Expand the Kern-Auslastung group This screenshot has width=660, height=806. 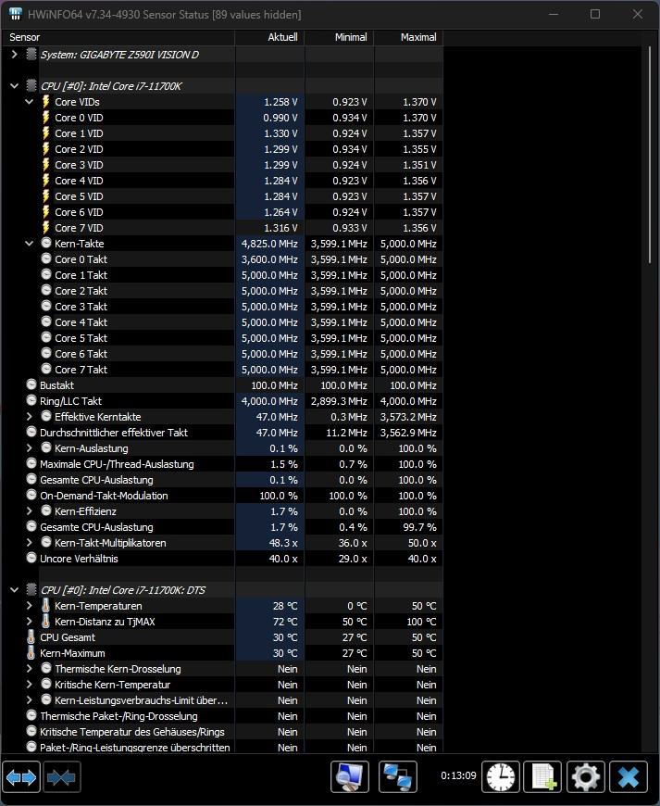tap(30, 447)
